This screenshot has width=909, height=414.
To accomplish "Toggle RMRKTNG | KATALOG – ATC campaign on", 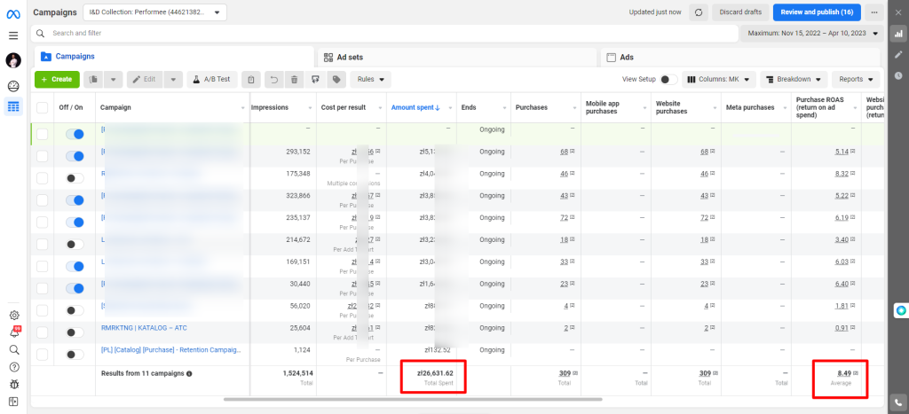I will pos(75,332).
